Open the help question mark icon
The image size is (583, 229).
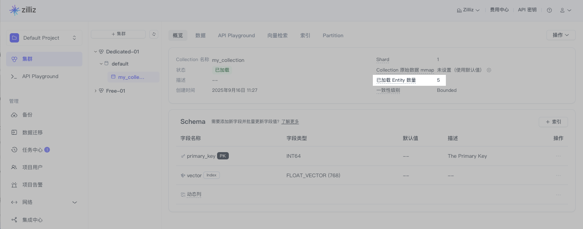[x=549, y=10]
